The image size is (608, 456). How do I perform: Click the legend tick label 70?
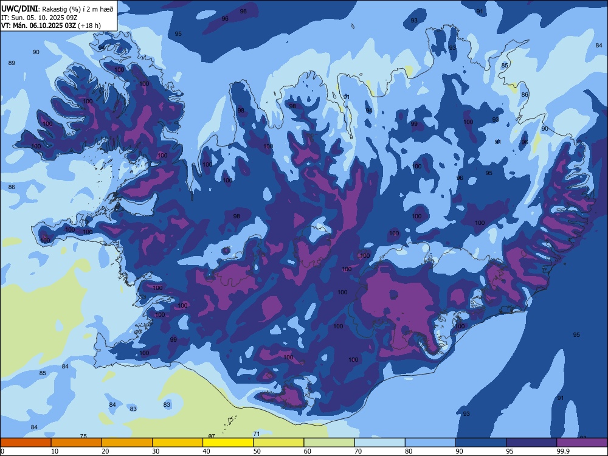click(x=358, y=451)
